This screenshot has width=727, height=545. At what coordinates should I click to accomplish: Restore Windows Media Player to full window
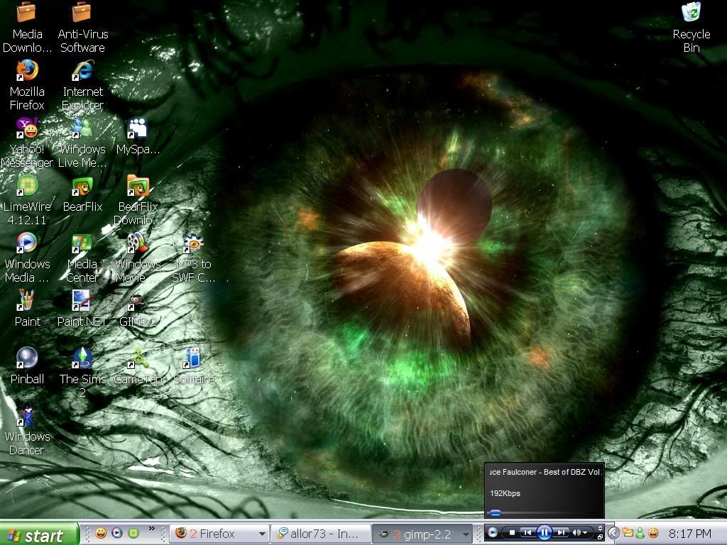(601, 538)
